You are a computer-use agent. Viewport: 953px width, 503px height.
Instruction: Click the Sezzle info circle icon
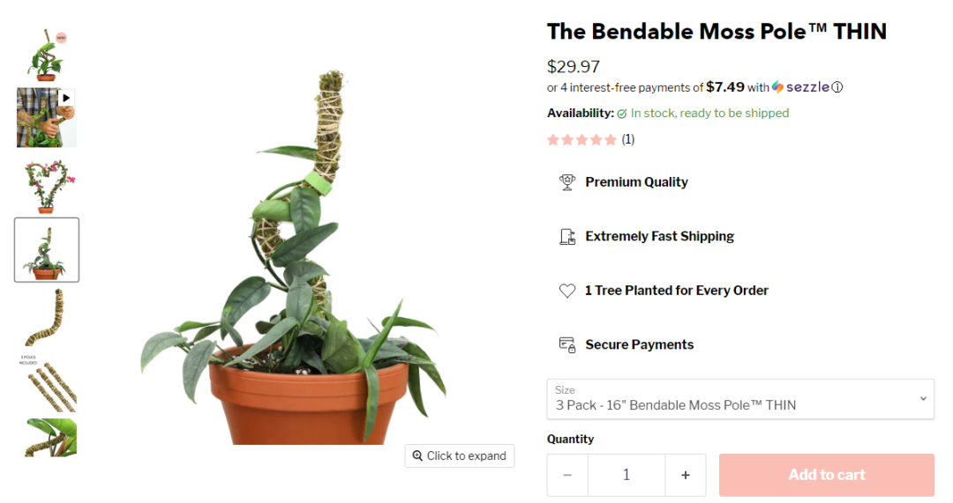(837, 87)
